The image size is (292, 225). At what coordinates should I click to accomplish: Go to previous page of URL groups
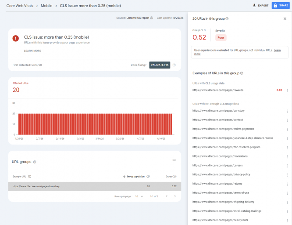[167, 196]
